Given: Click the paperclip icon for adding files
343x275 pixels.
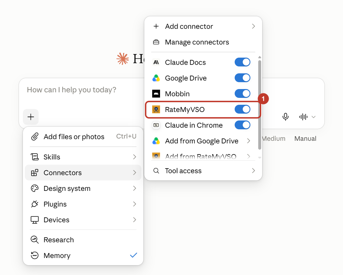Looking at the screenshot, I should click(x=35, y=137).
